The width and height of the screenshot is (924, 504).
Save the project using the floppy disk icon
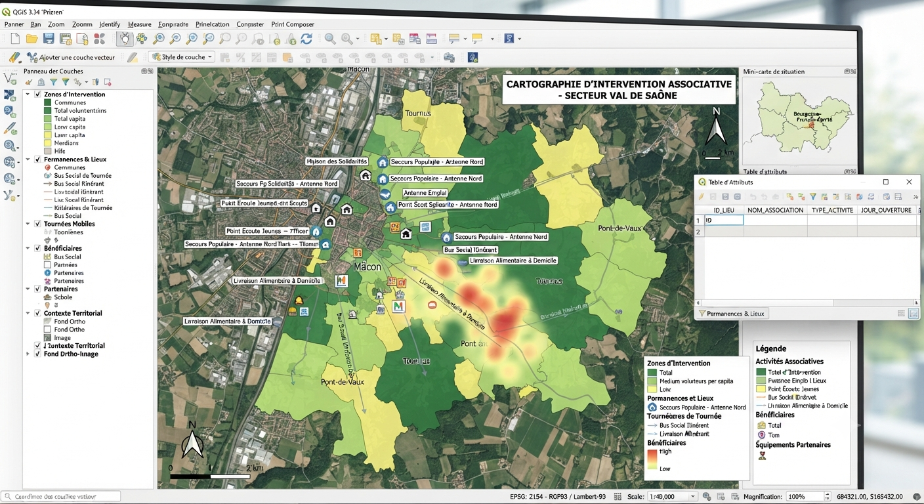pyautogui.click(x=49, y=39)
